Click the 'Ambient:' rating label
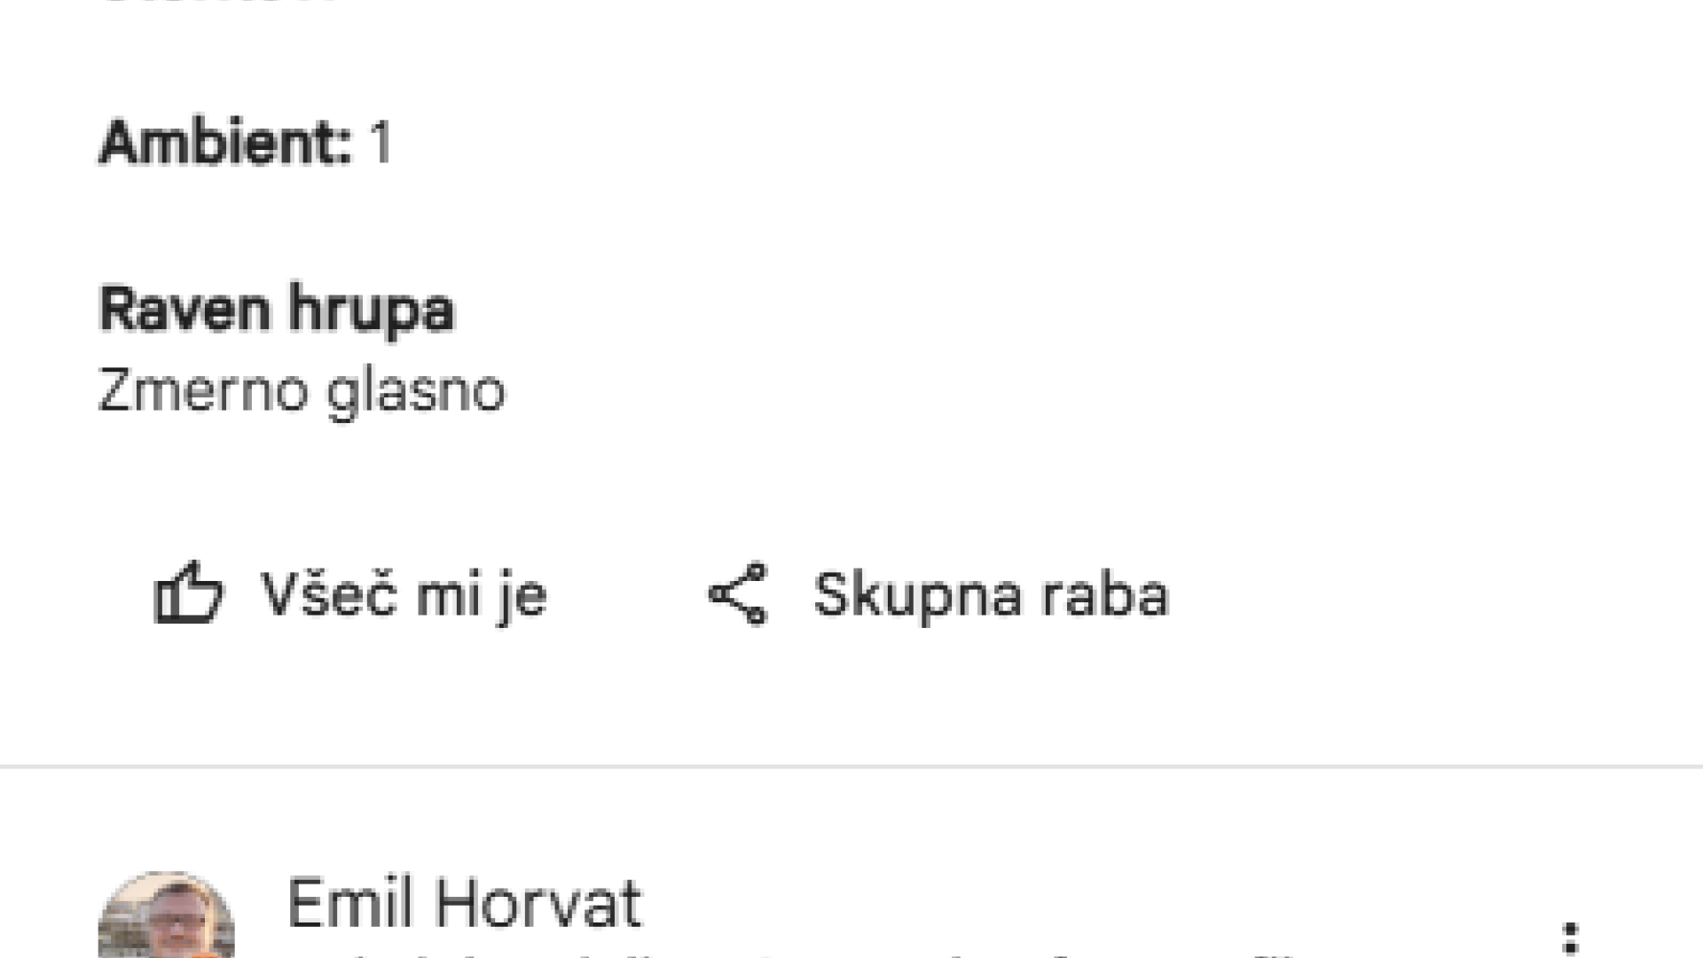Viewport: 1703px width, 958px height. click(x=225, y=142)
